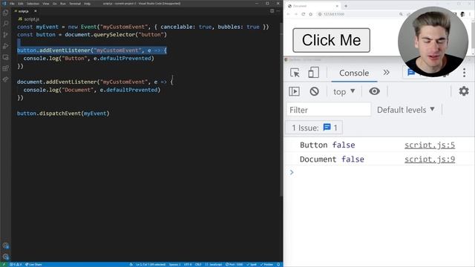Open Console settings gear

coord(463,91)
